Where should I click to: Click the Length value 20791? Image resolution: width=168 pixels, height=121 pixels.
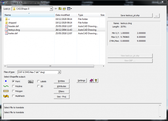[x=123, y=27]
